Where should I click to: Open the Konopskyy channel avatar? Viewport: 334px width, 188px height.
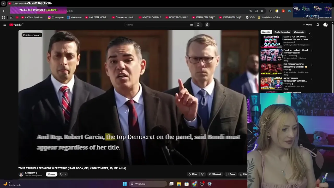pyautogui.click(x=21, y=174)
